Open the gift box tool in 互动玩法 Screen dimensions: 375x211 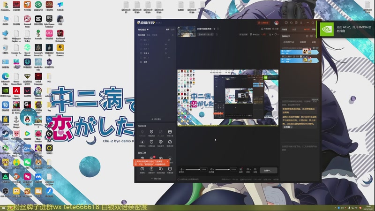coord(170,132)
